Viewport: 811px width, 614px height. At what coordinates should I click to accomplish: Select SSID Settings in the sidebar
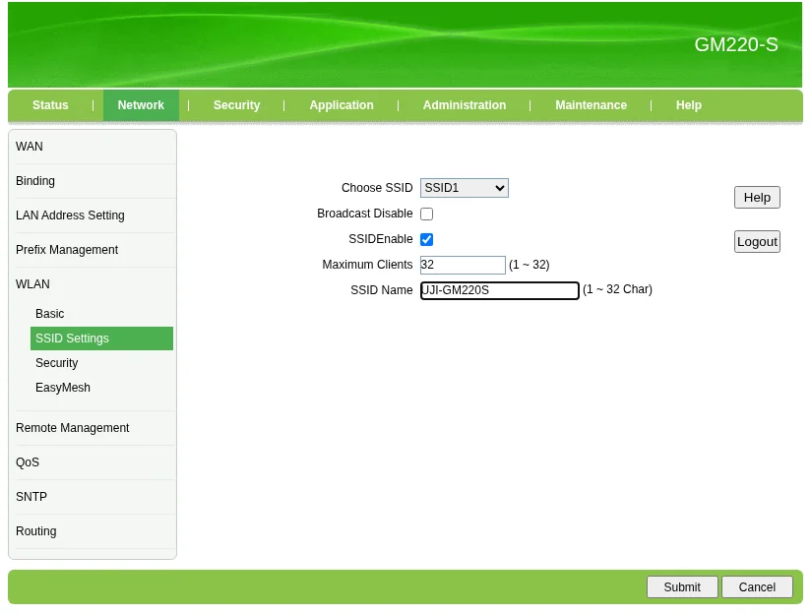click(101, 338)
